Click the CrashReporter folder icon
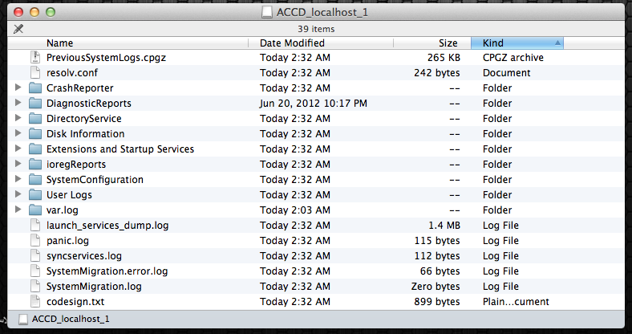The image size is (632, 334). pyautogui.click(x=34, y=88)
